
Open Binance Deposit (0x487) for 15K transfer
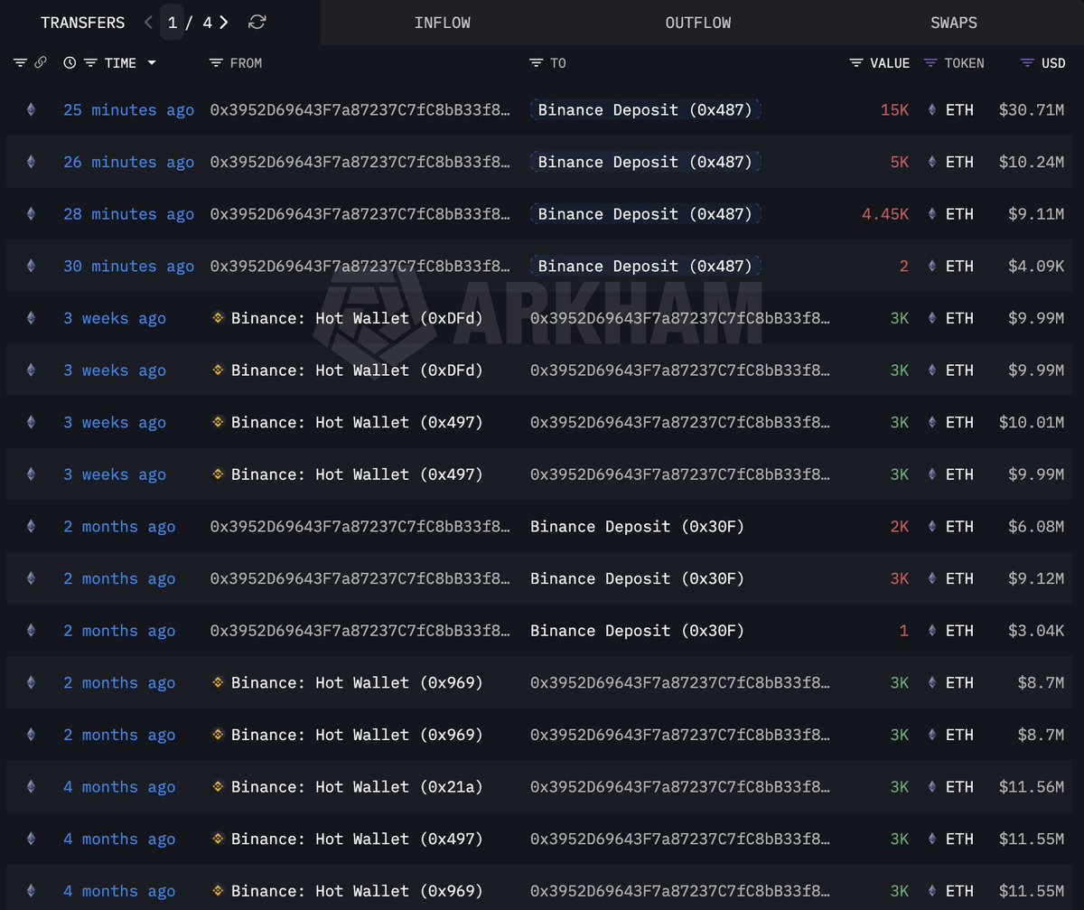point(645,110)
